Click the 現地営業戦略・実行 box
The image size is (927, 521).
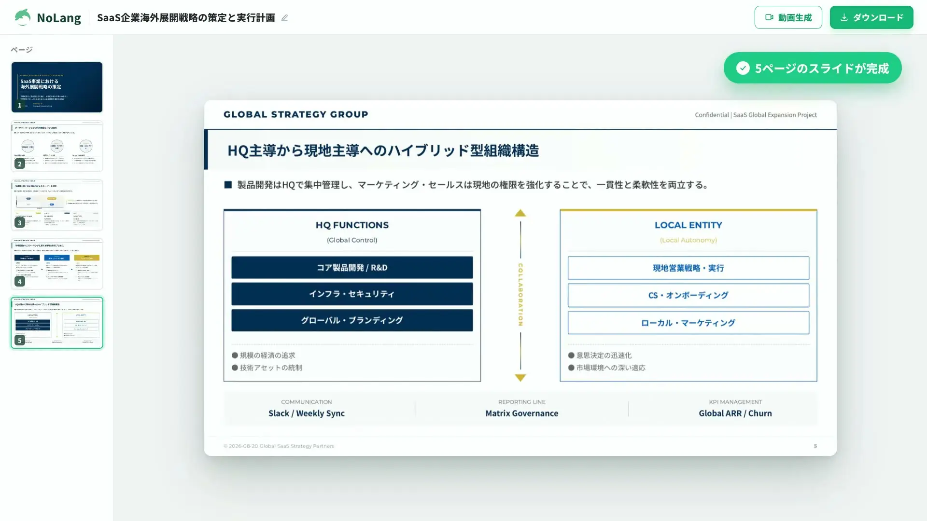coord(688,268)
